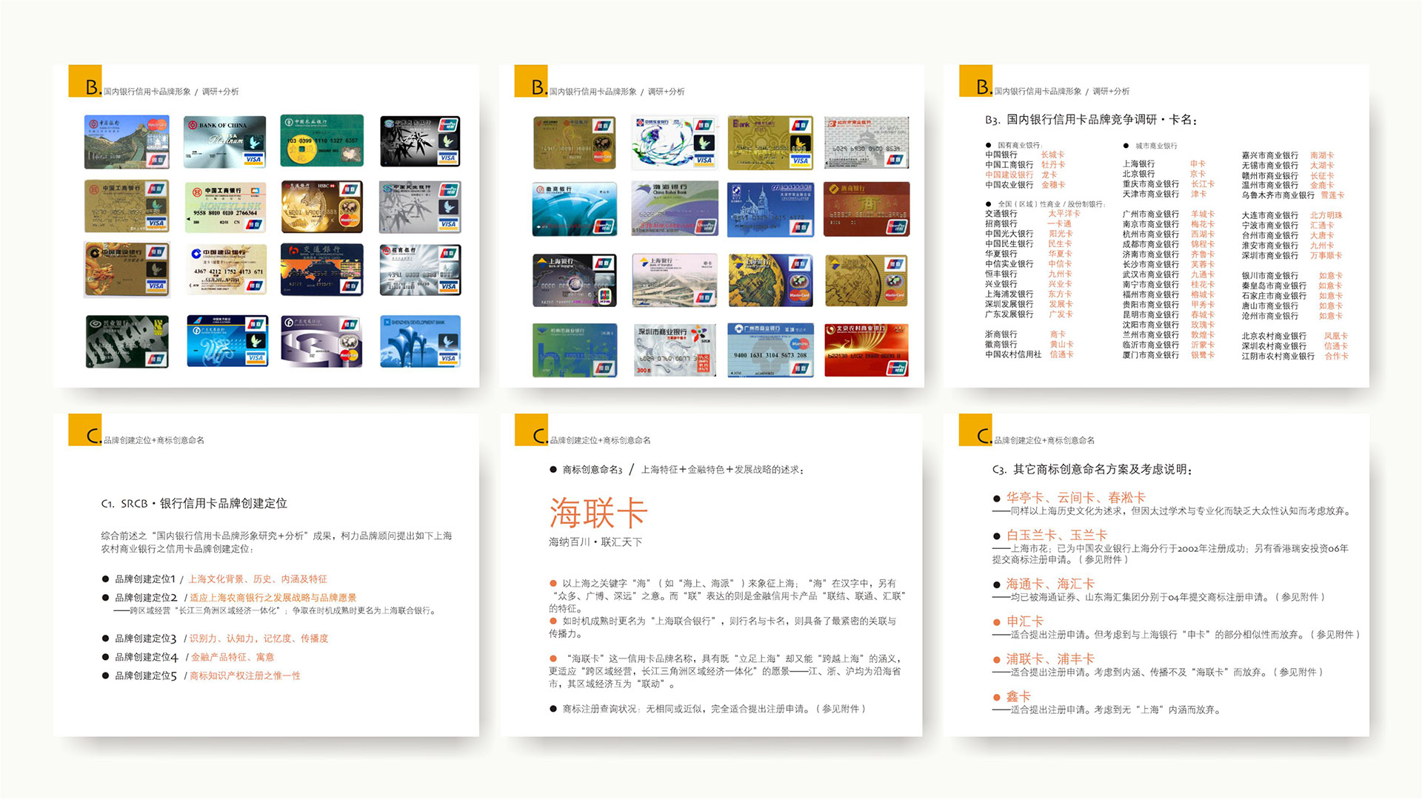Select the BANK OF CHINA Platinum Visa card
Image resolution: width=1422 pixels, height=799 pixels.
(x=224, y=141)
